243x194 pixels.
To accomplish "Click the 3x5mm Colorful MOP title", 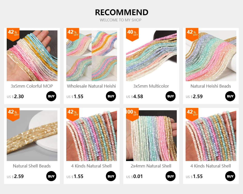I will pyautogui.click(x=32, y=86).
